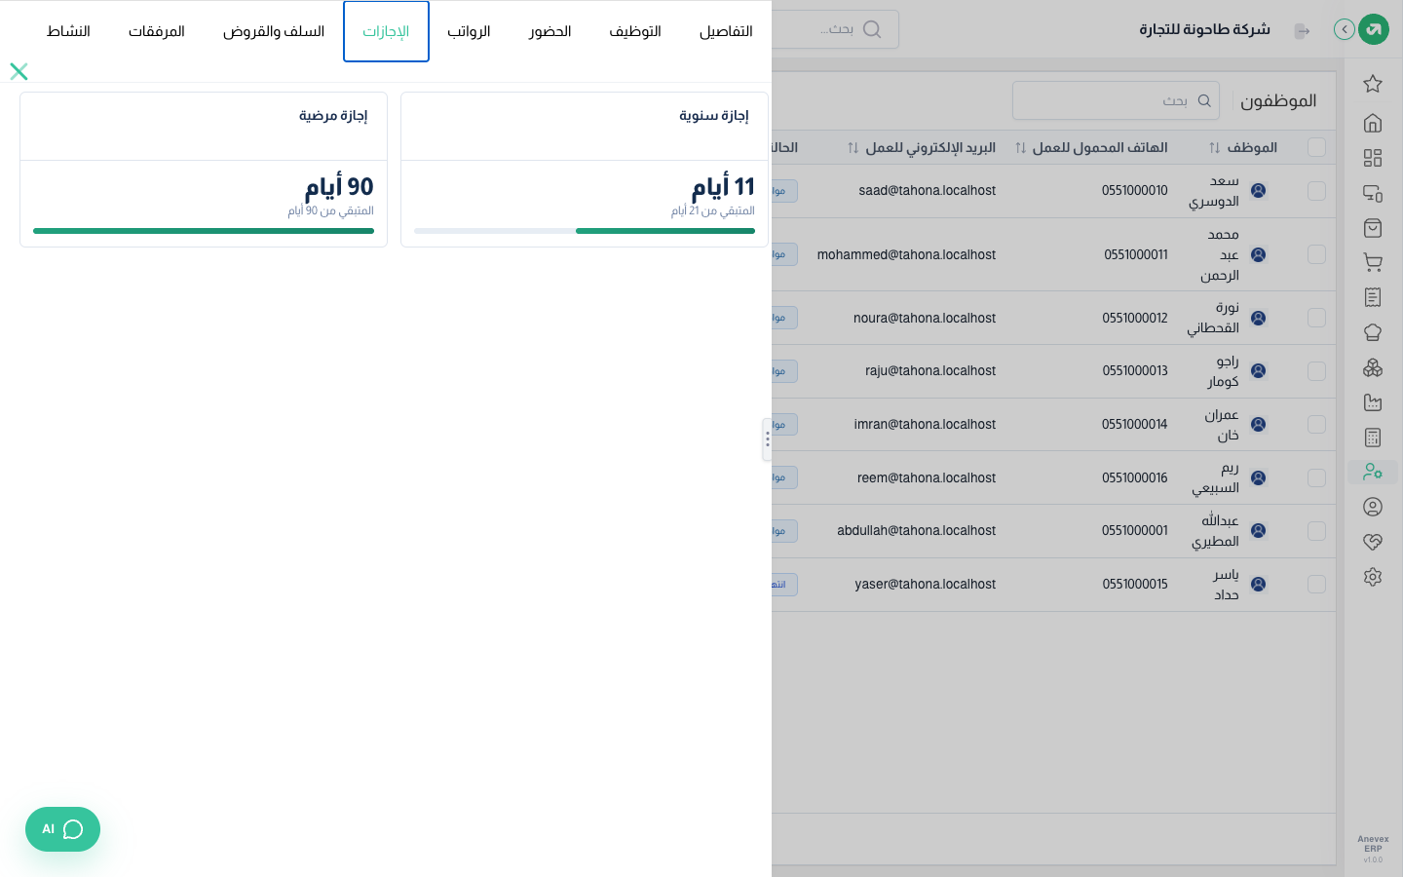The height and width of the screenshot is (877, 1403).
Task: Go to the home sidebar icon
Action: [1373, 123]
